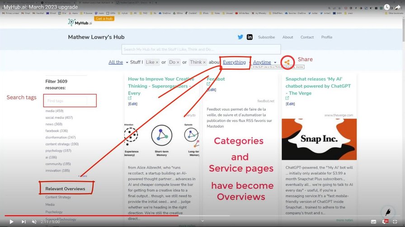Click the YouTube share arrow icon

[397, 7]
